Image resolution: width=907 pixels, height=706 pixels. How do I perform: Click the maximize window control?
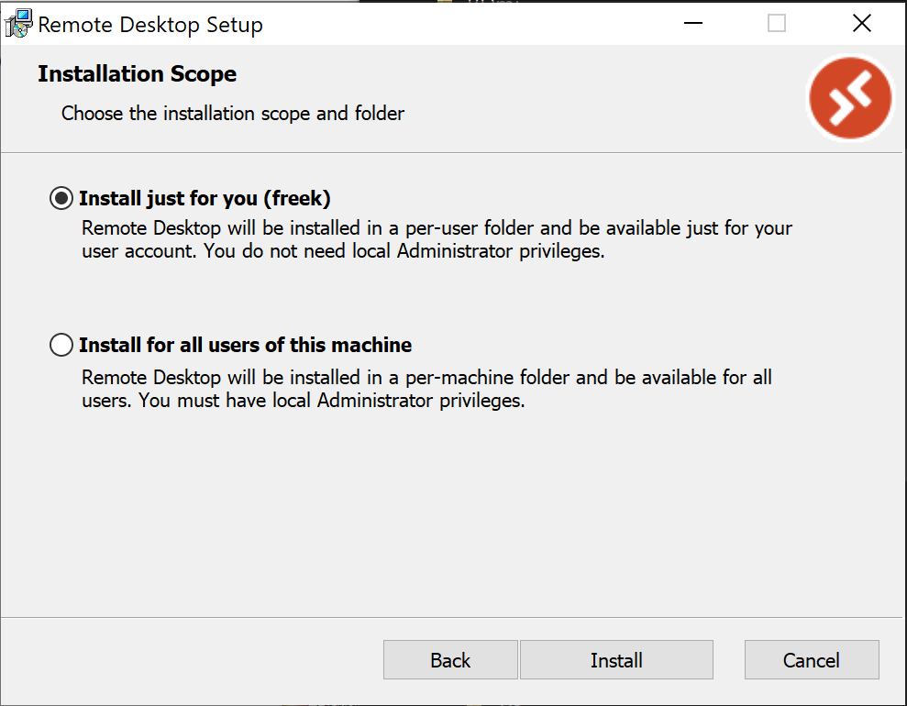click(777, 22)
